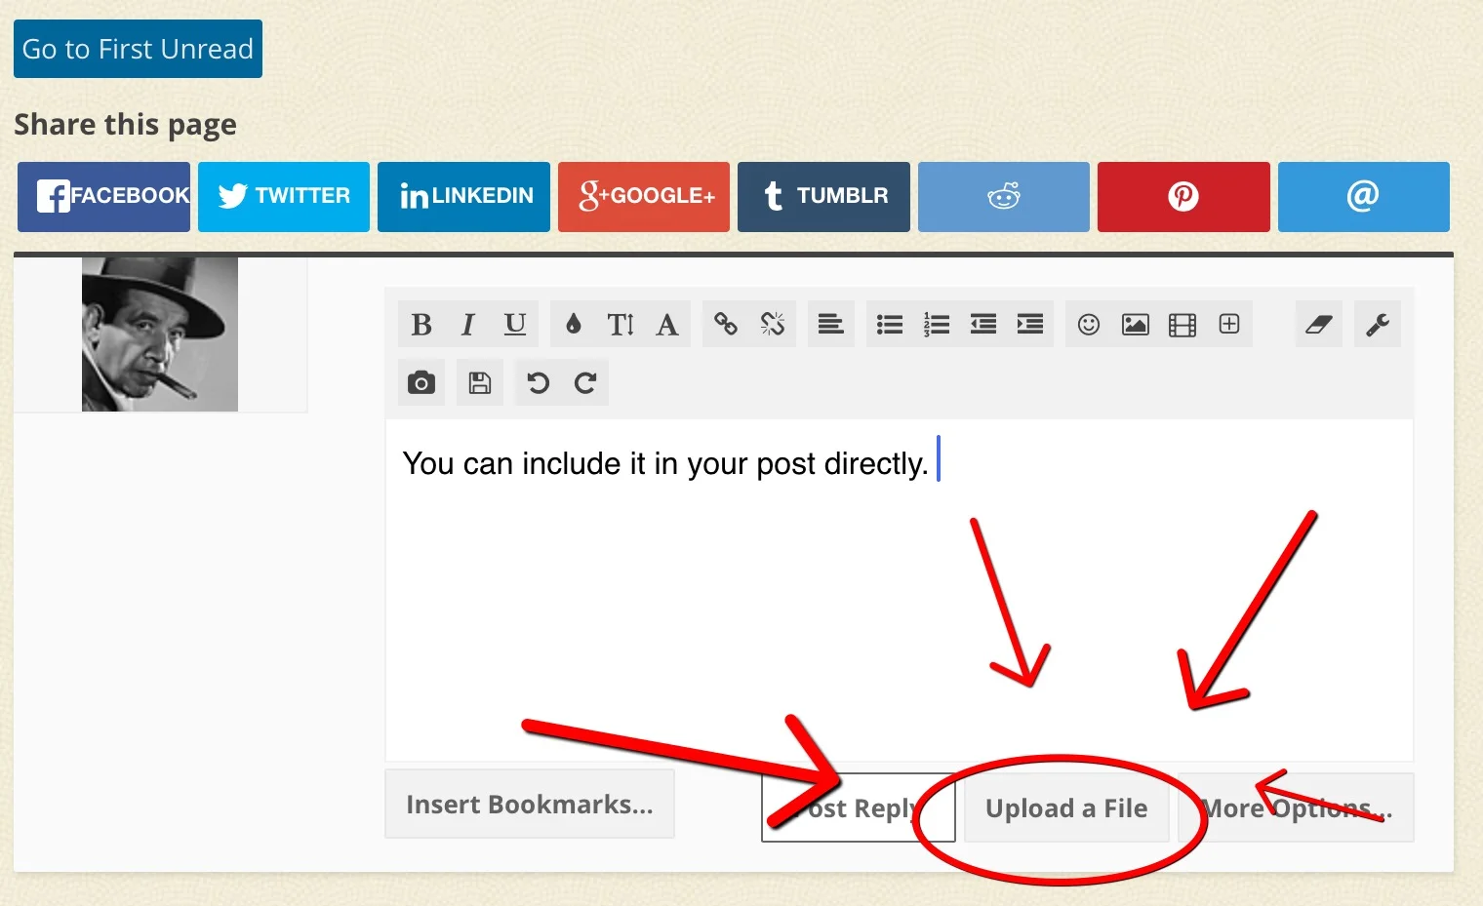Share this page on Google+

[644, 196]
